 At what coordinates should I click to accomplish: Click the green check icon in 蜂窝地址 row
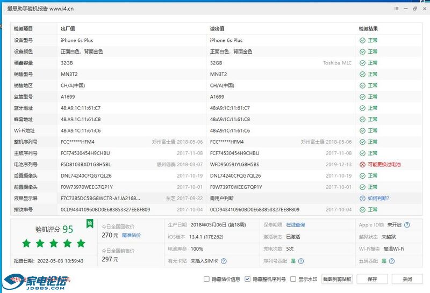[362, 119]
